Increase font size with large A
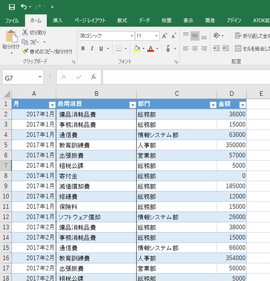270x281 pixels. tap(165, 35)
